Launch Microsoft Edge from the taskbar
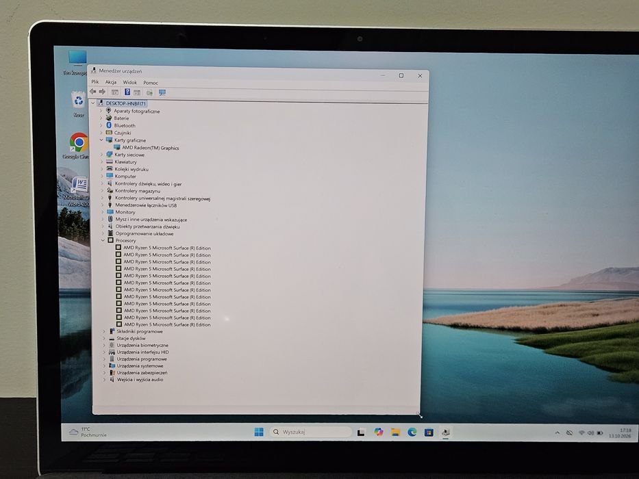This screenshot has height=479, width=639. [412, 432]
